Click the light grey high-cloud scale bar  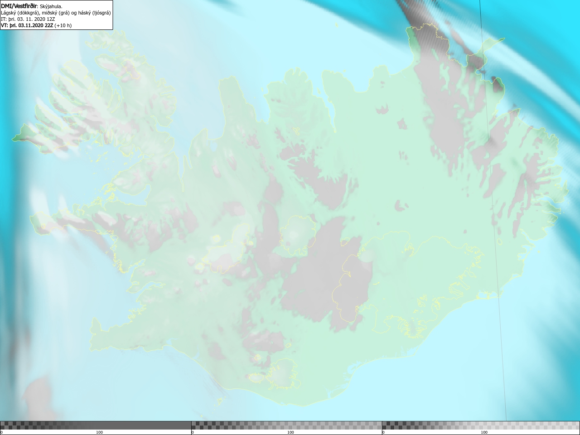[481, 425]
